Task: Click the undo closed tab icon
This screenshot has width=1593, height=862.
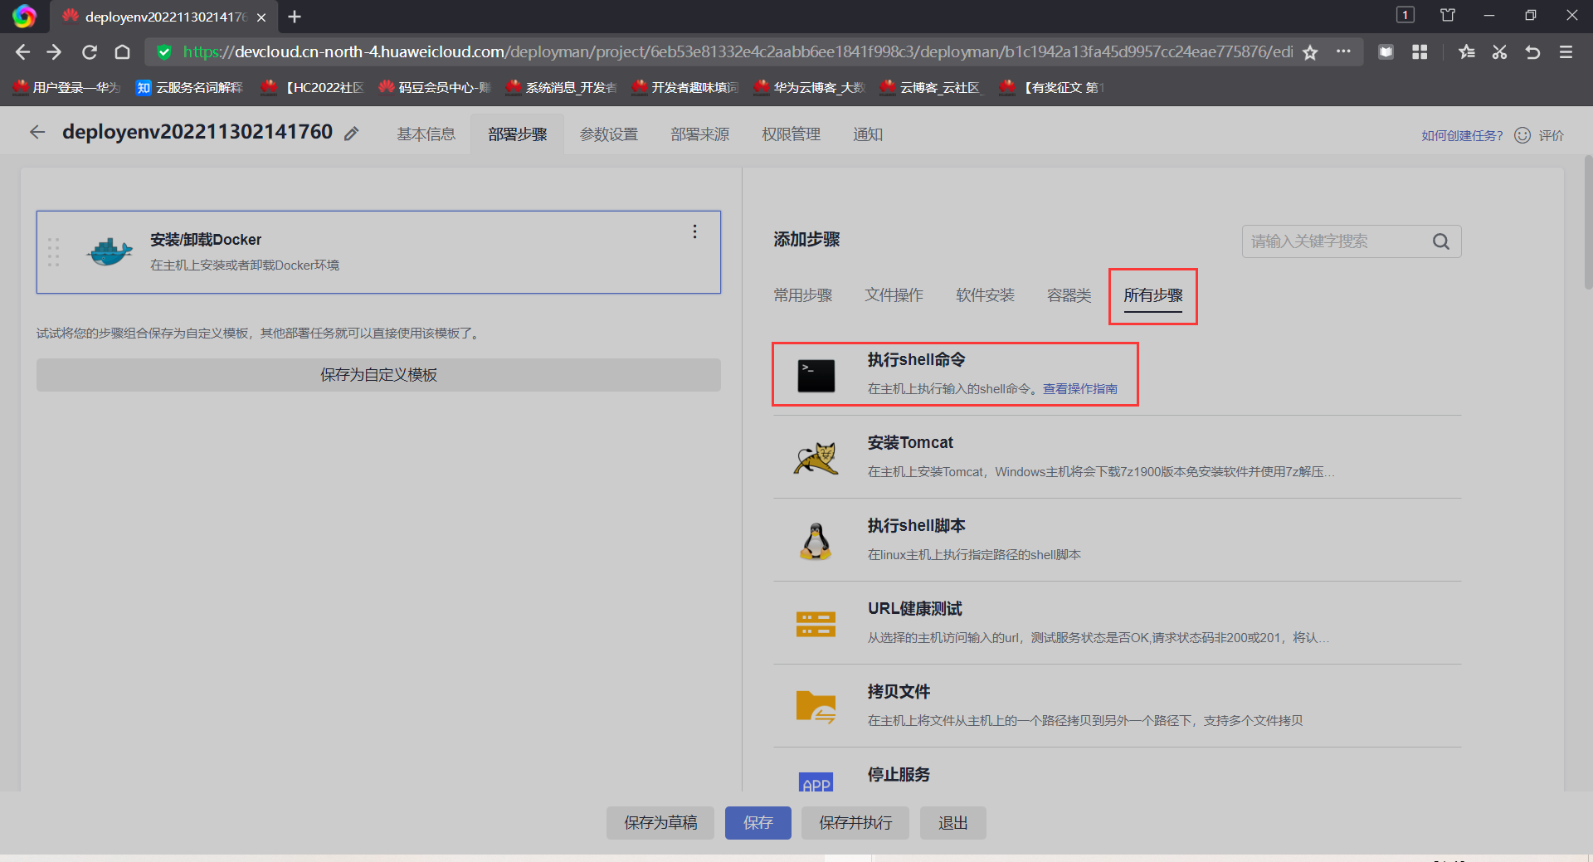Action: [1532, 52]
